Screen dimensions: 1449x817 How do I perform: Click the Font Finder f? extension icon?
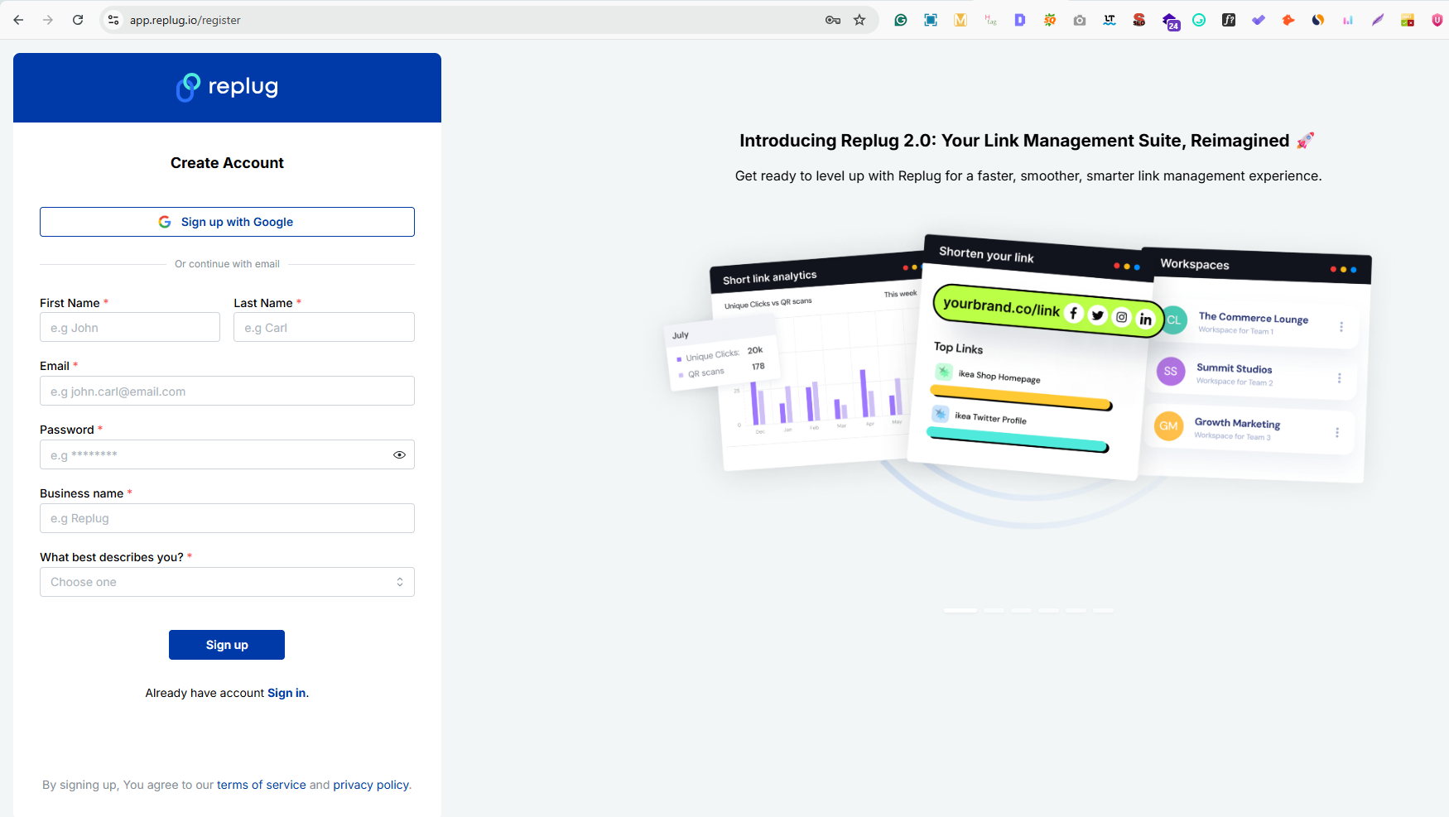point(1229,19)
